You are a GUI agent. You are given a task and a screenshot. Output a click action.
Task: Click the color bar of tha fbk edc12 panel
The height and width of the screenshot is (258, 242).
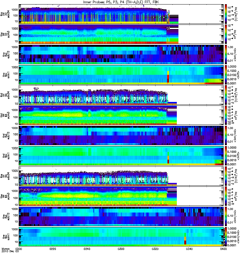[x=226, y=55]
